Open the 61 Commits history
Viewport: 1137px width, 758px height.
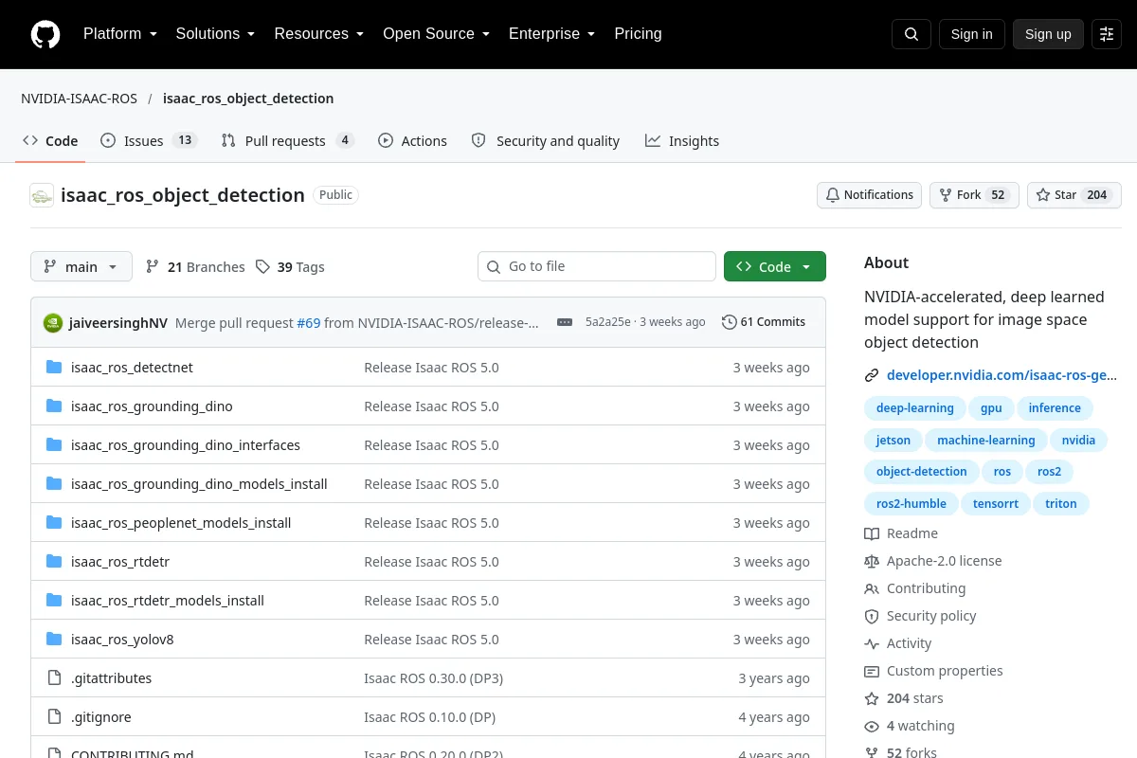click(x=764, y=322)
